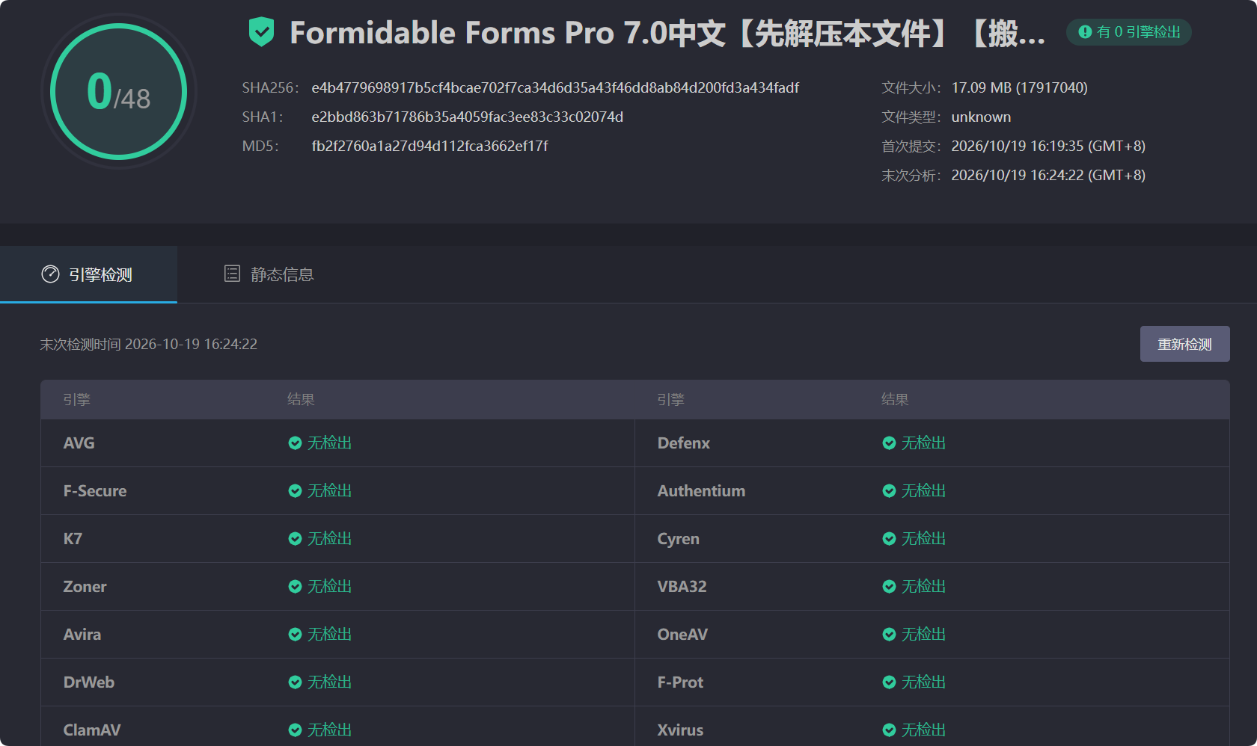This screenshot has width=1257, height=746.
Task: Click the Defenx engine name
Action: point(684,443)
